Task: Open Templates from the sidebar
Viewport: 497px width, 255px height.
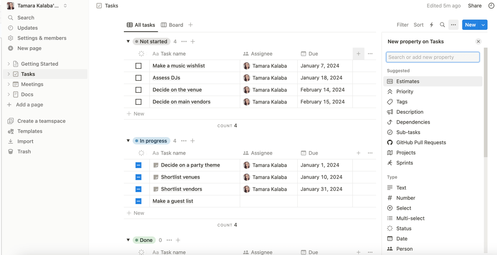Action: coord(30,131)
